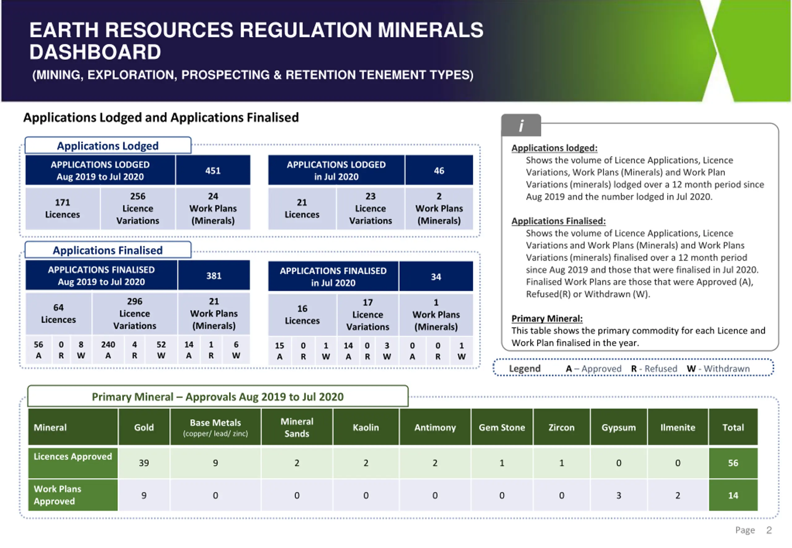Viewport: 792px width, 548px height.
Task: Click the Total 56 licences approved cell
Action: pyautogui.click(x=733, y=463)
